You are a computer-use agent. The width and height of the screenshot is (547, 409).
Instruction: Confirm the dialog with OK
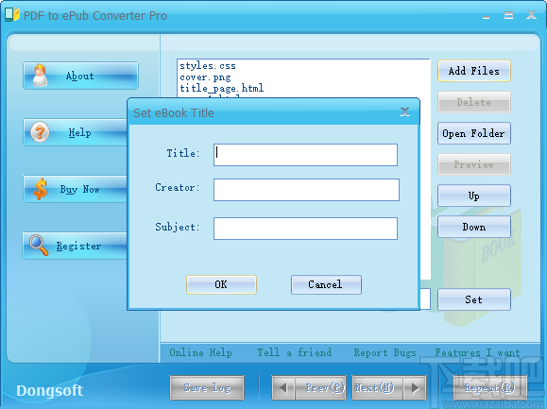click(221, 284)
